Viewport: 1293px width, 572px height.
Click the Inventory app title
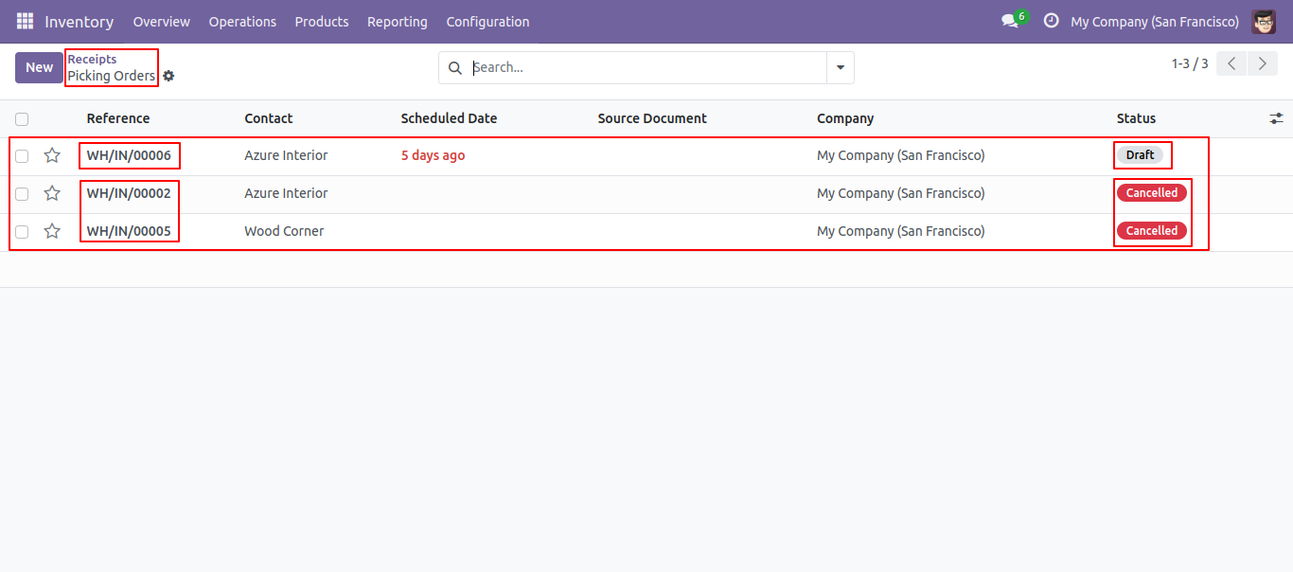click(x=80, y=22)
